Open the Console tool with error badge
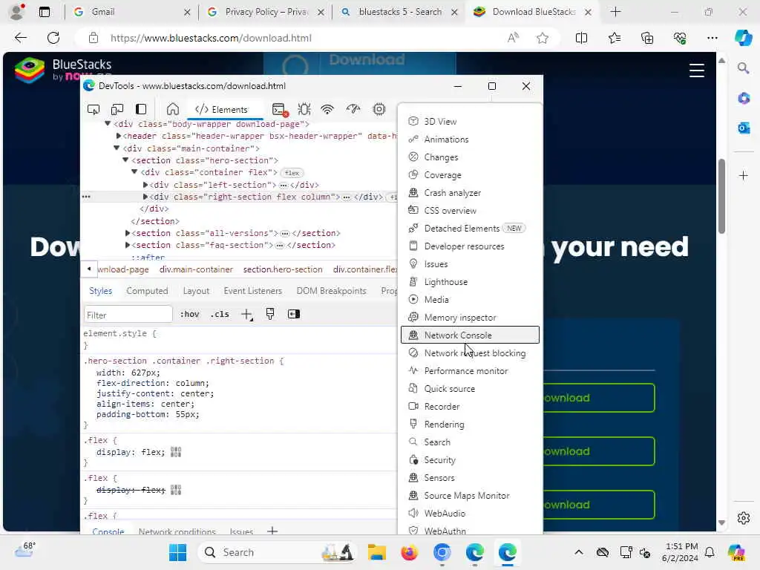This screenshot has width=760, height=570. tap(280, 110)
